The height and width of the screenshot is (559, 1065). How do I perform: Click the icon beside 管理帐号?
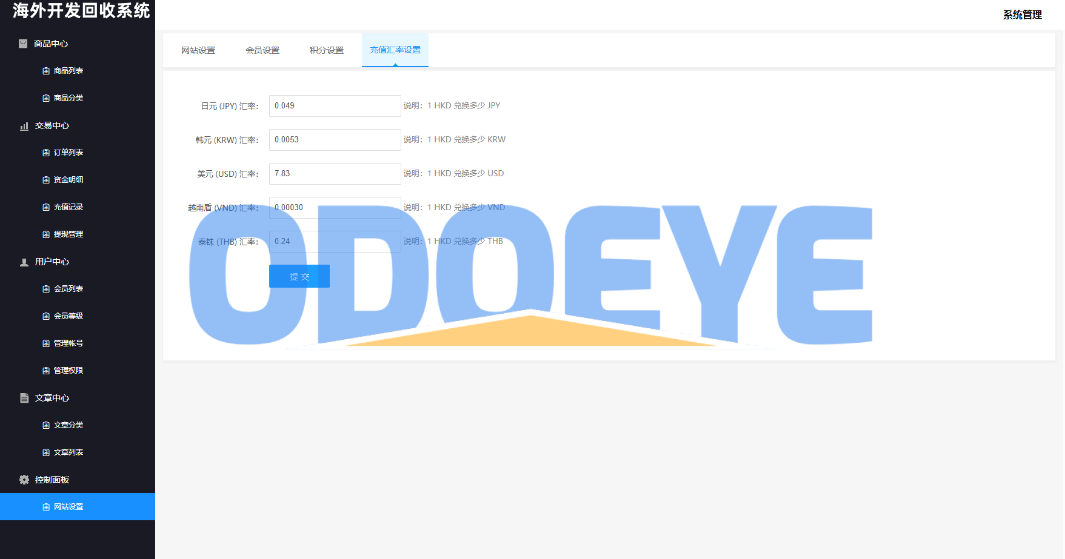point(46,343)
